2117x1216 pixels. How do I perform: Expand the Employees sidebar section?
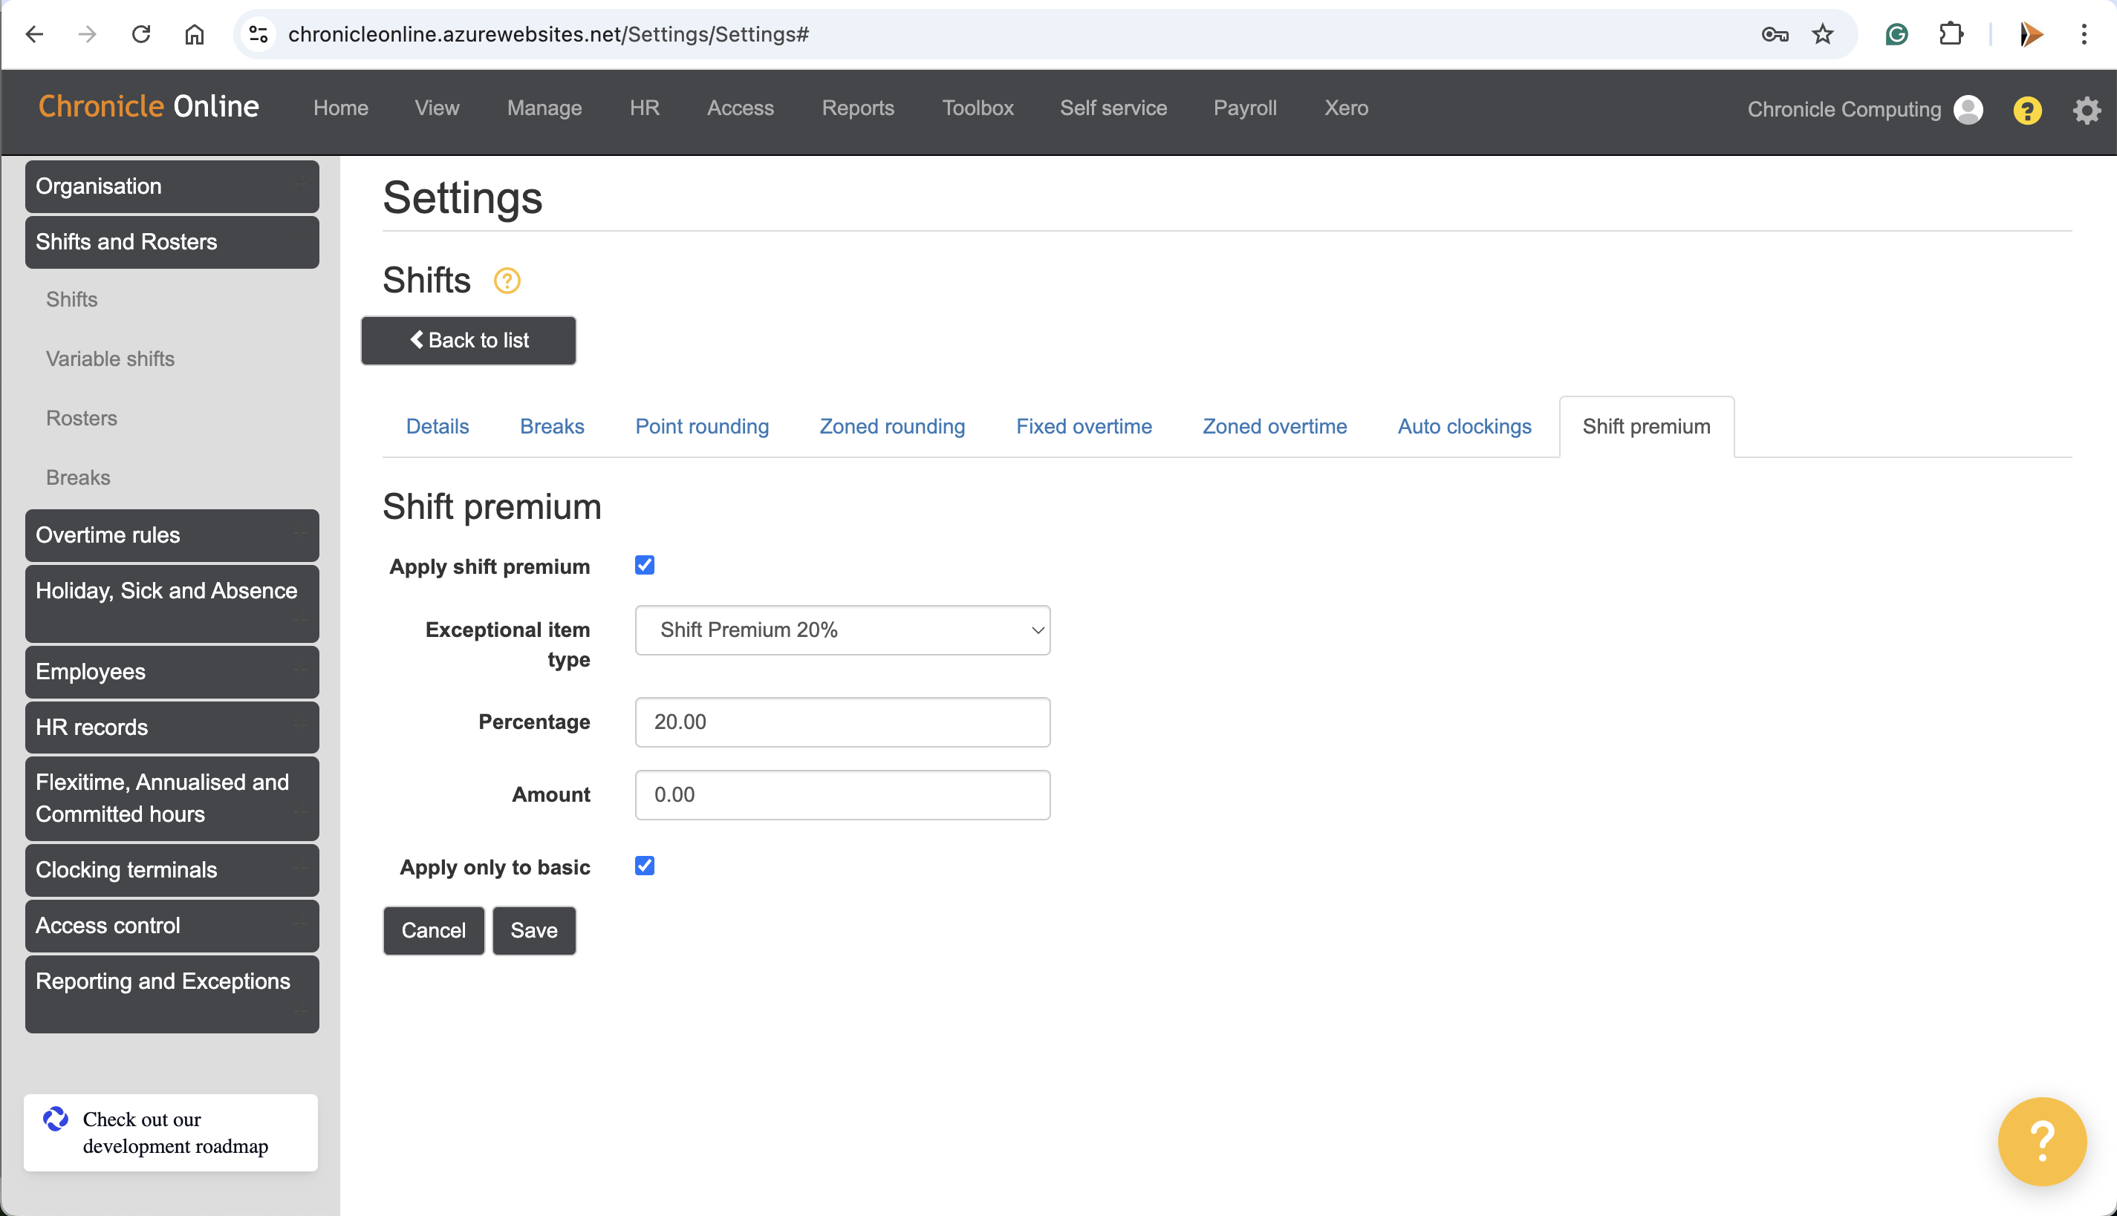point(172,671)
